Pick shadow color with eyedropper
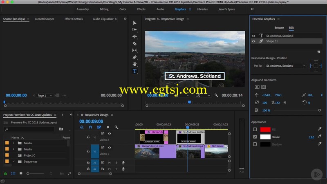 319,144
